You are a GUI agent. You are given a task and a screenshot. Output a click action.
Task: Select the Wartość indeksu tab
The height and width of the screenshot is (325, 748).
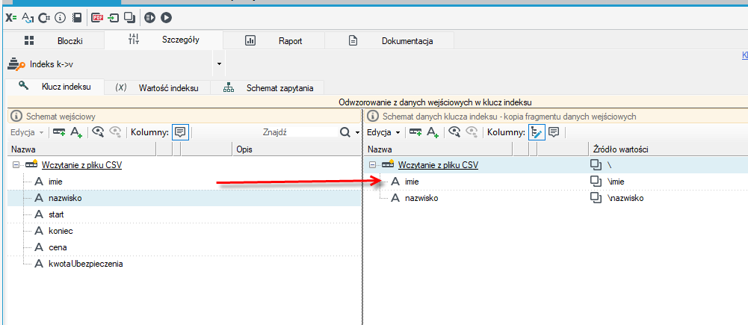158,88
